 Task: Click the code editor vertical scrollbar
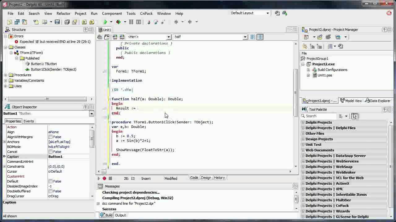click(295, 105)
